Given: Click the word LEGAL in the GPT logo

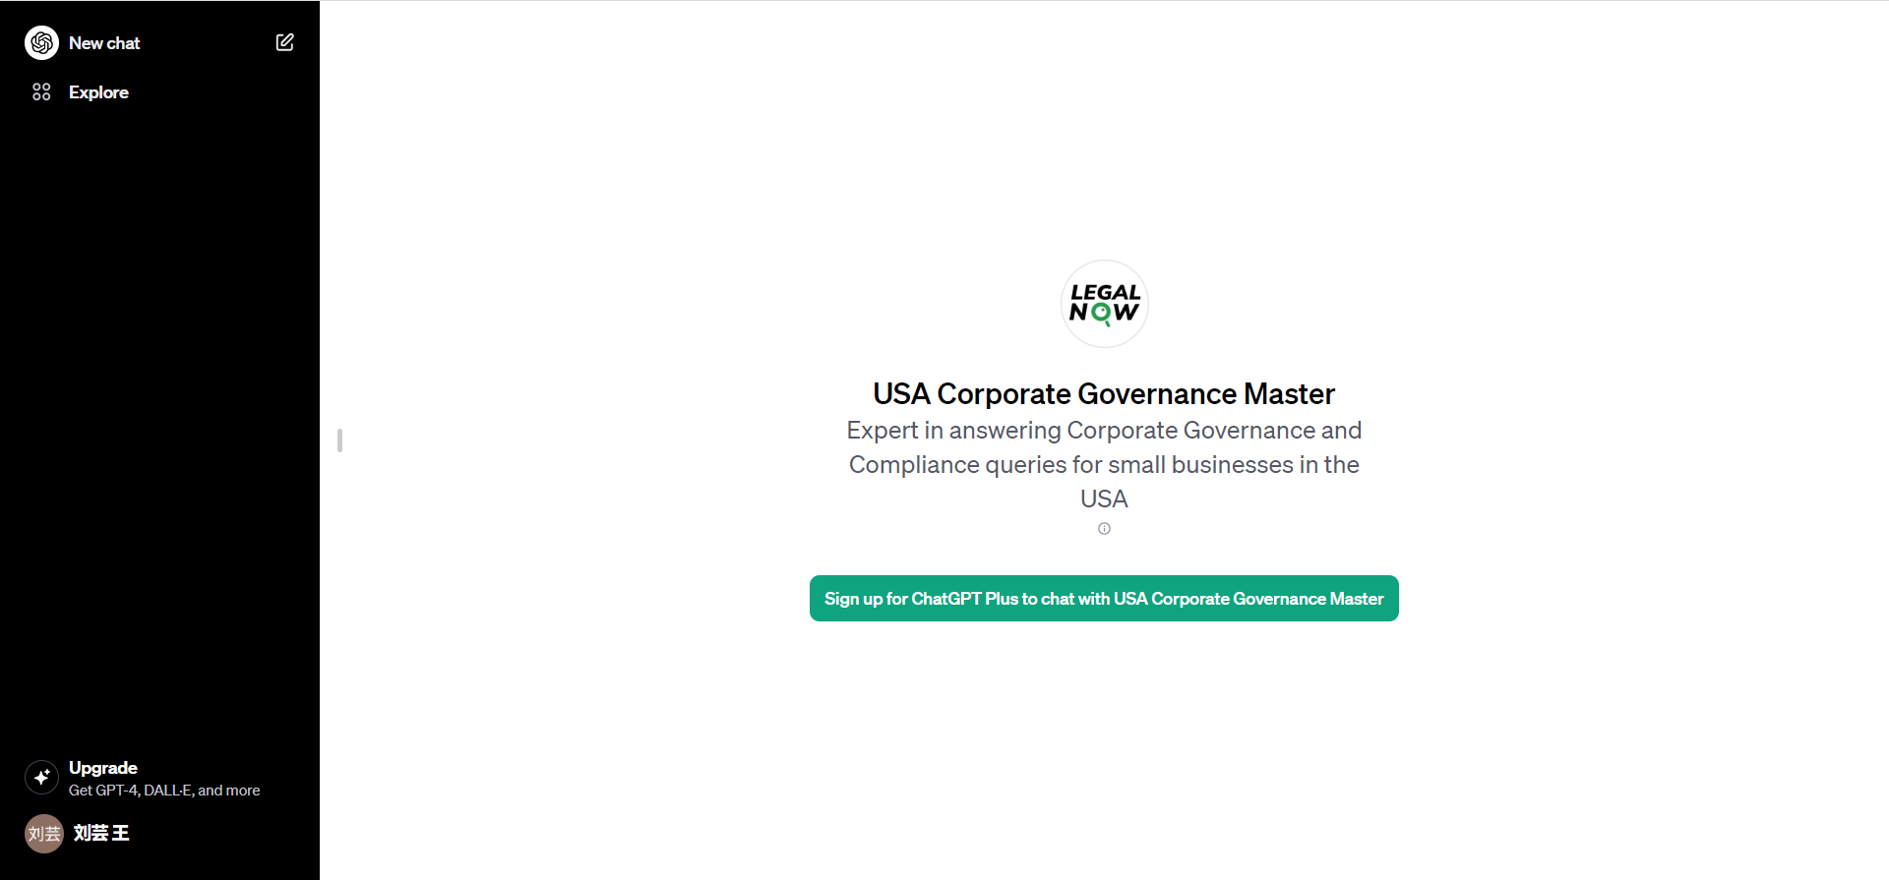Looking at the screenshot, I should click(x=1105, y=292).
